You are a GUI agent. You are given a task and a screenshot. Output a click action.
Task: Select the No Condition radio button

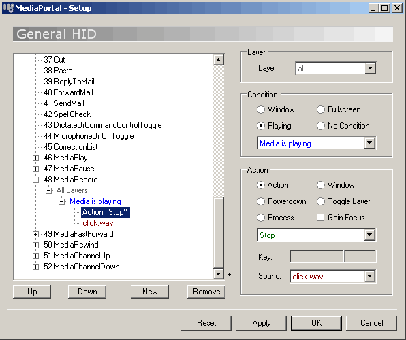[321, 126]
